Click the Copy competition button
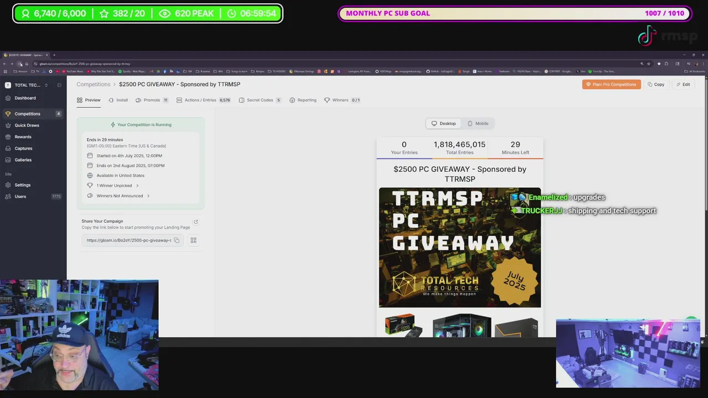The image size is (708, 398). [x=656, y=85]
